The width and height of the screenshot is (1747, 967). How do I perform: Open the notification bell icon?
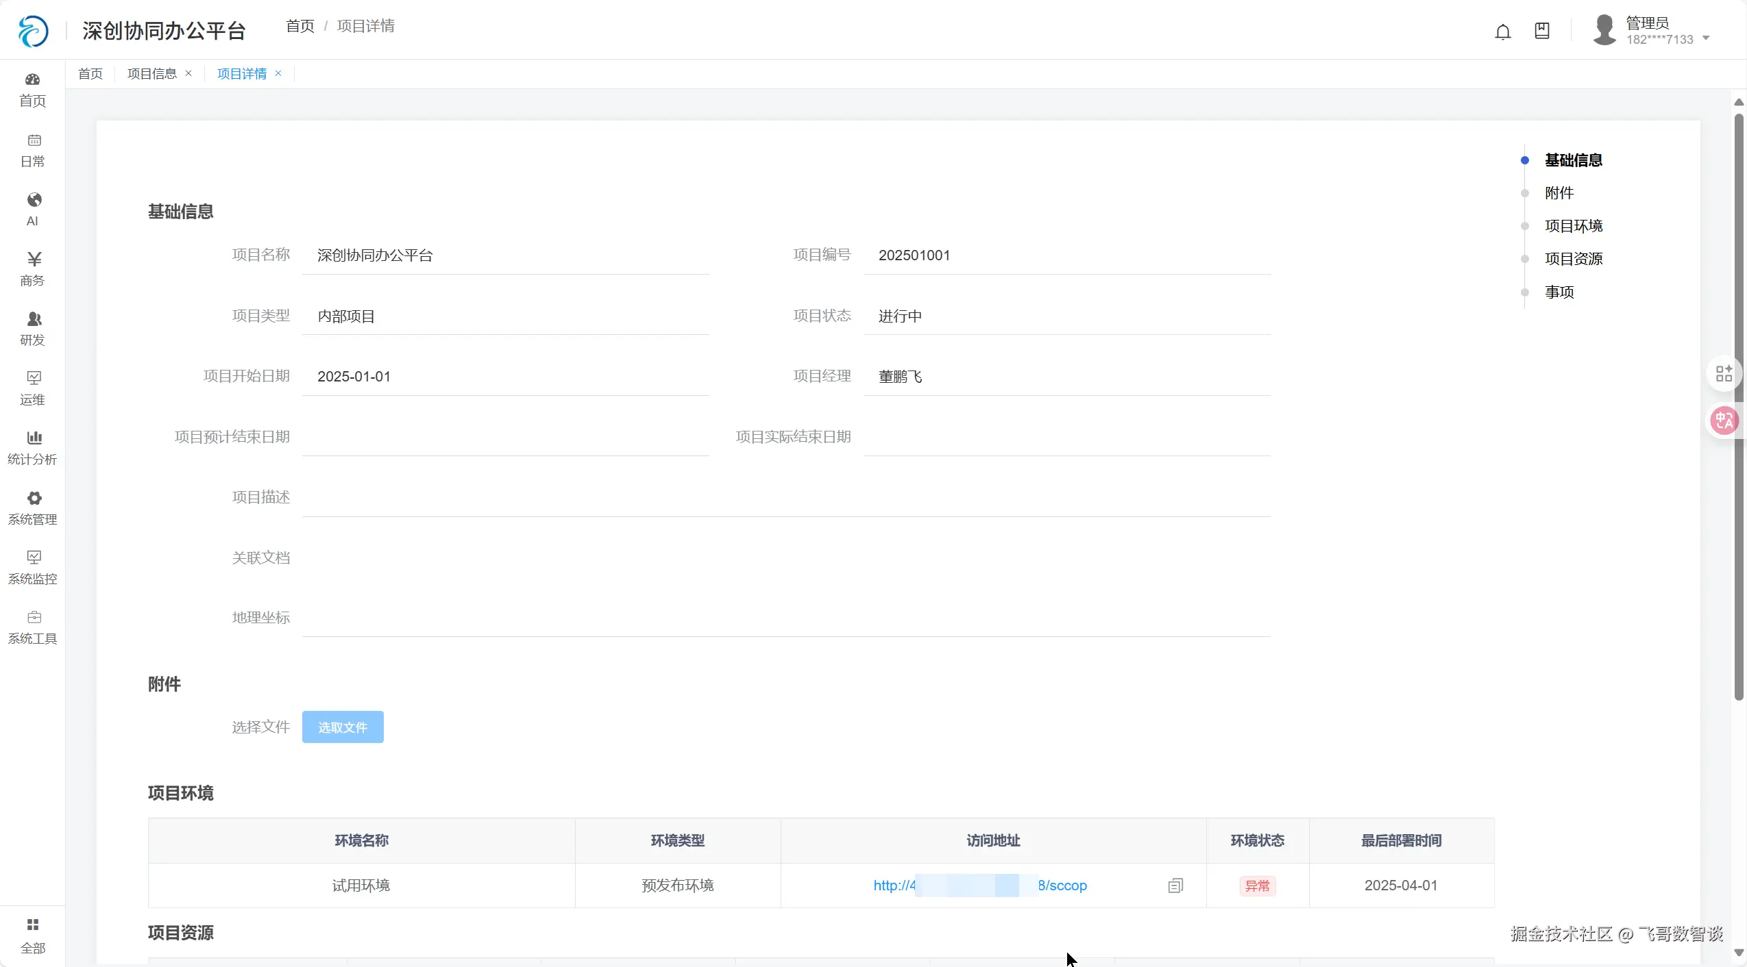pos(1502,32)
